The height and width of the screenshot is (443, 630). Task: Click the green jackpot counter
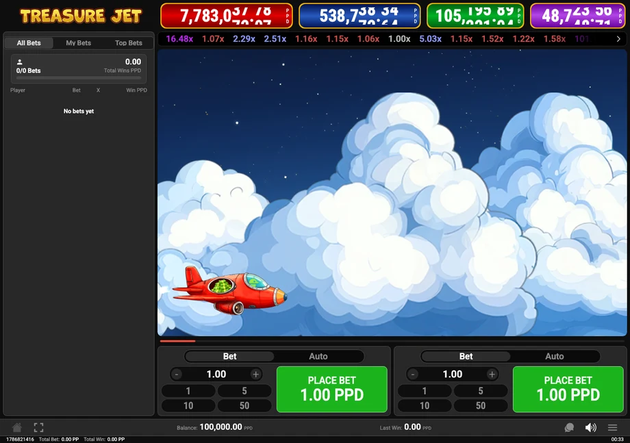(475, 16)
